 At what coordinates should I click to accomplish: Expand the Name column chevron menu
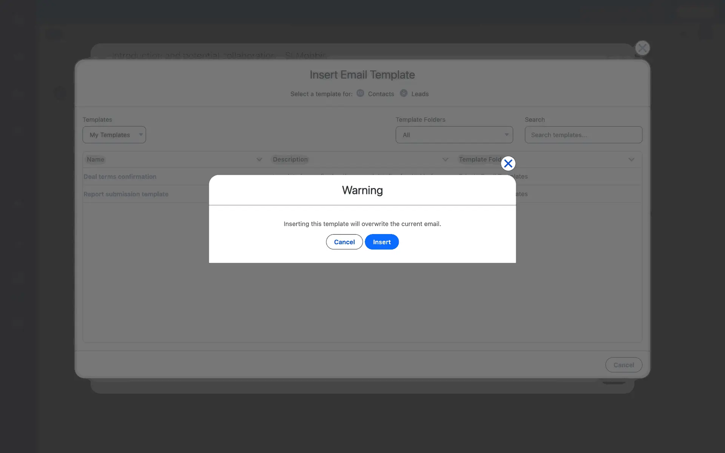pyautogui.click(x=259, y=159)
